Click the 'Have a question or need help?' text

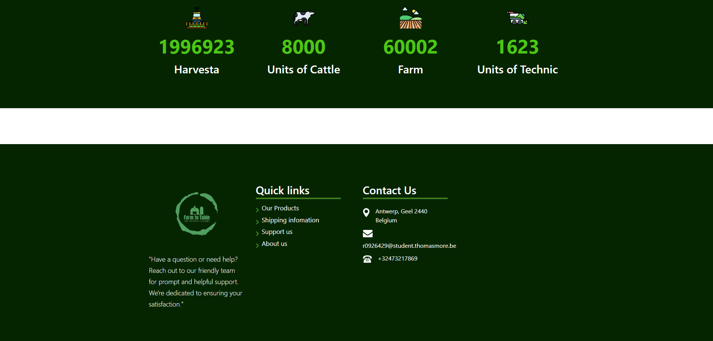[x=193, y=259]
